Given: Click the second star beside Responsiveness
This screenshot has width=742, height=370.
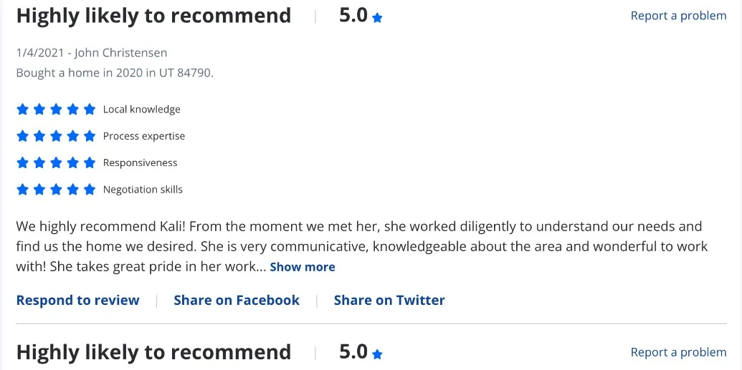Looking at the screenshot, I should click(x=39, y=162).
